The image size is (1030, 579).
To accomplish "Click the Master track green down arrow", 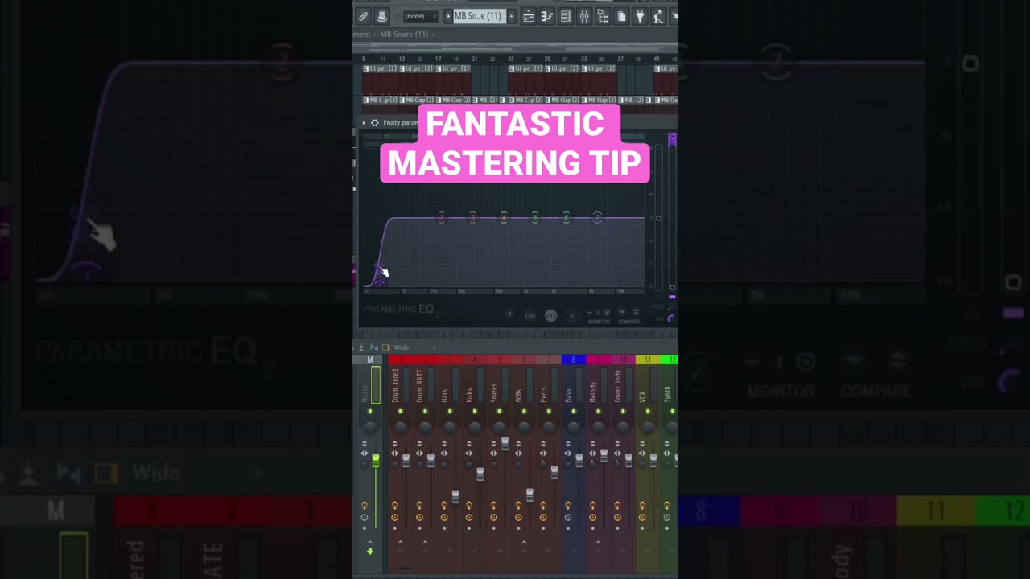I will click(370, 551).
